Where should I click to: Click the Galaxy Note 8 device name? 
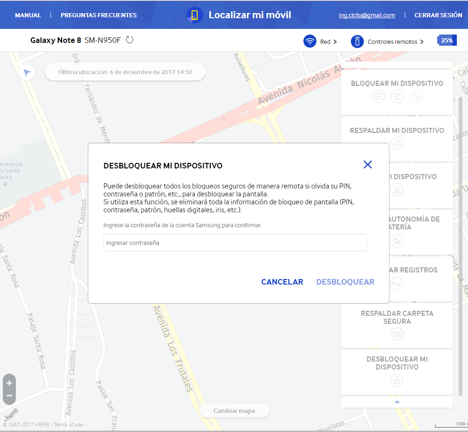(55, 40)
